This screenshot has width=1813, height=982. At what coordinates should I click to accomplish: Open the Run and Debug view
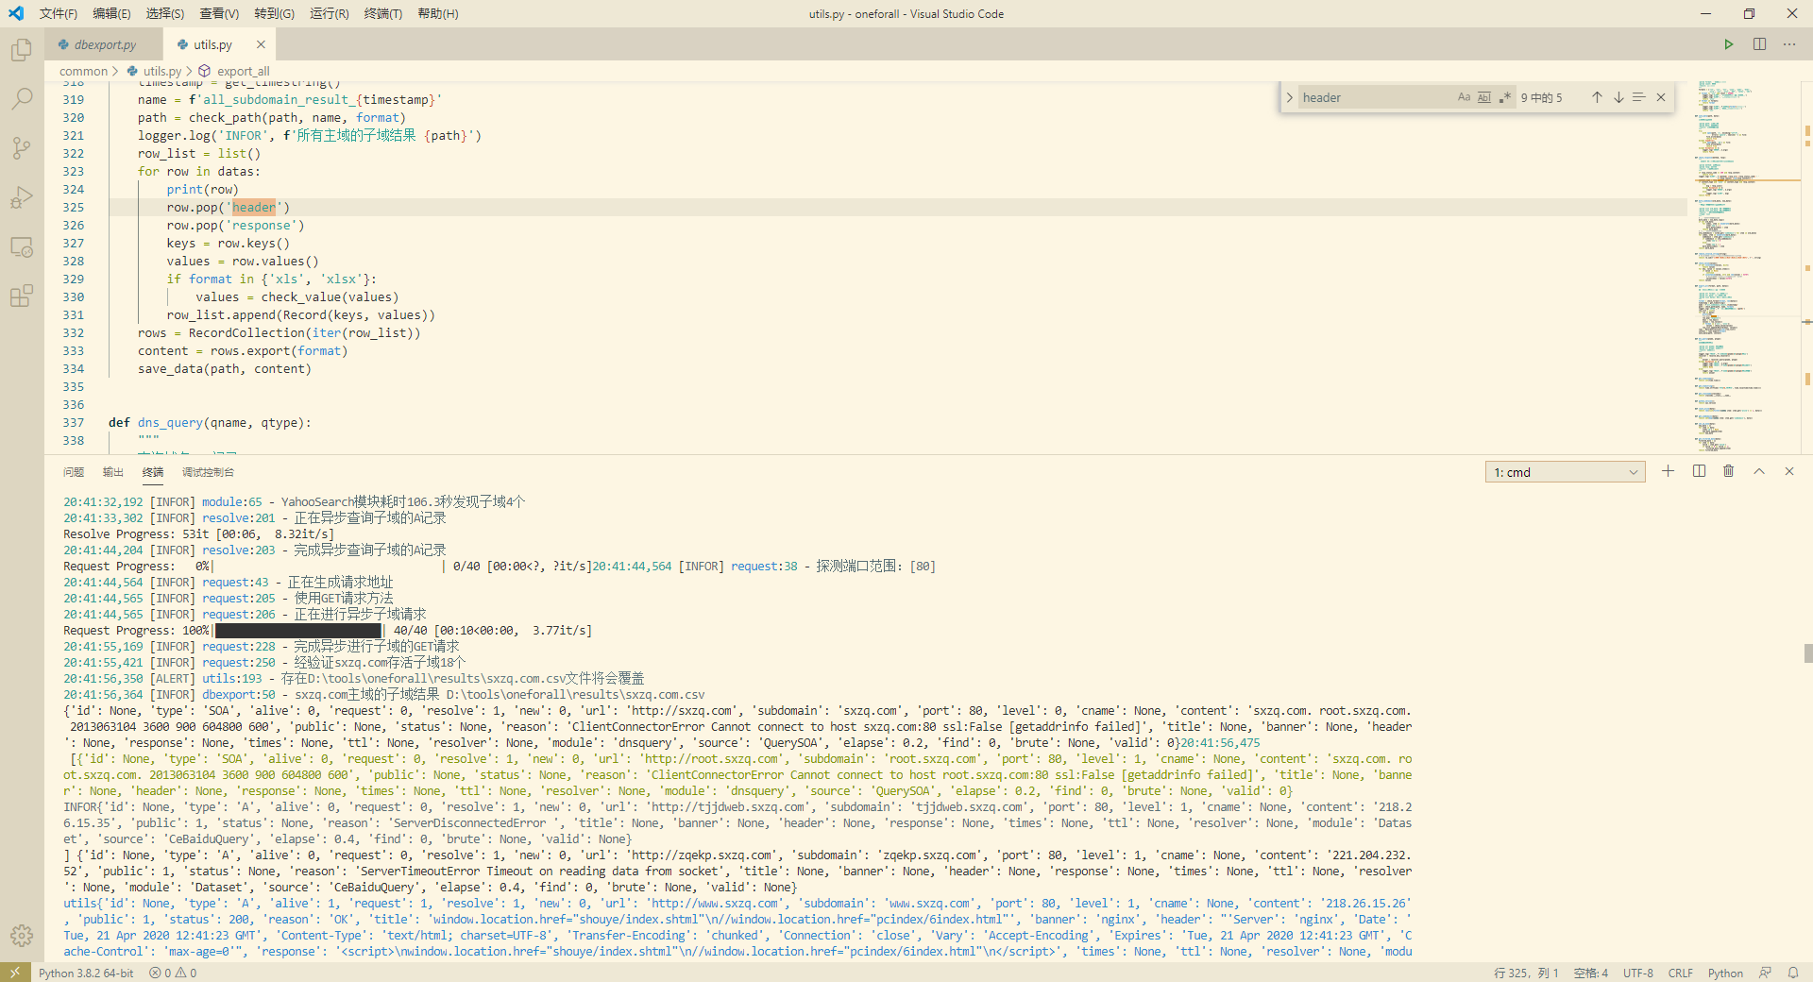pos(21,197)
